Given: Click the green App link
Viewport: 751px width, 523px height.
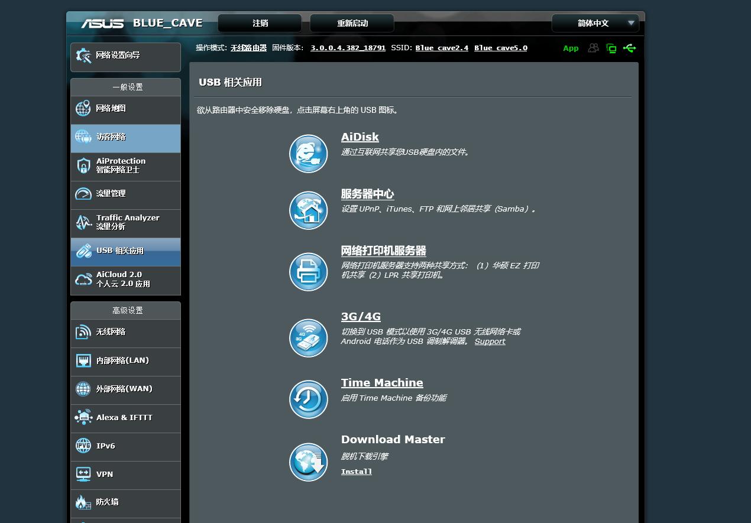Looking at the screenshot, I should (571, 48).
